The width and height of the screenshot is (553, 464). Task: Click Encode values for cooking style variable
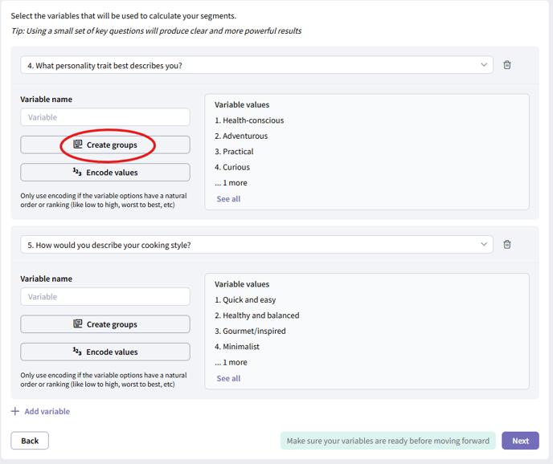[105, 352]
